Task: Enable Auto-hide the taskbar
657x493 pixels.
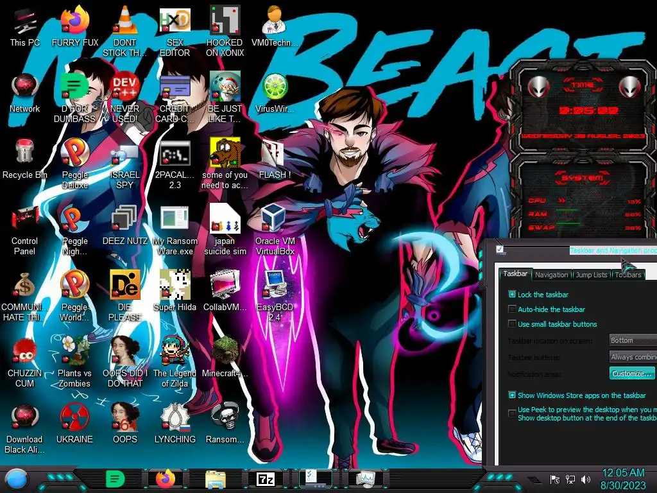Action: click(x=512, y=309)
